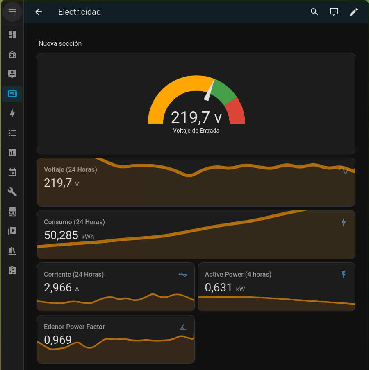Select the highlighted Electricidad dashboard sidebar item
Screen dimensions: 369x370
tap(12, 94)
